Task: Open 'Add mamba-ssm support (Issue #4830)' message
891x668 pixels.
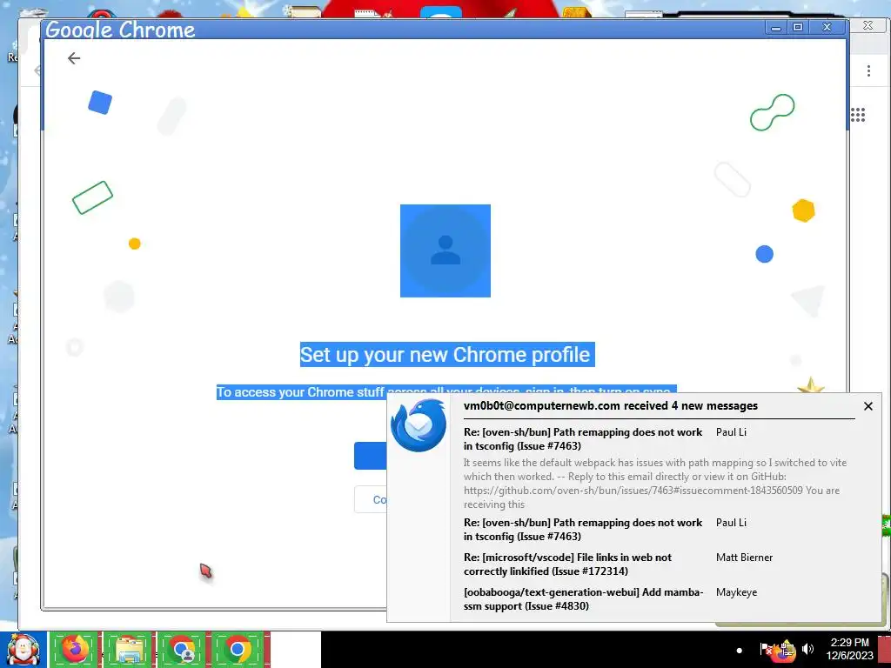Action: pos(583,598)
